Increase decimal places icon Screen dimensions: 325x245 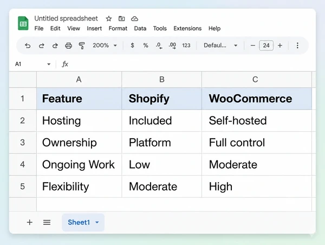(x=172, y=46)
